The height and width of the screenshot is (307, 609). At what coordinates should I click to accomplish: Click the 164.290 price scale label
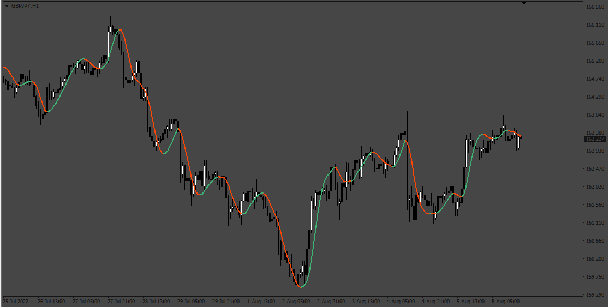[x=595, y=97]
